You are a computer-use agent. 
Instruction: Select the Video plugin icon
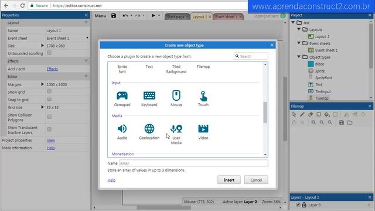point(203,129)
